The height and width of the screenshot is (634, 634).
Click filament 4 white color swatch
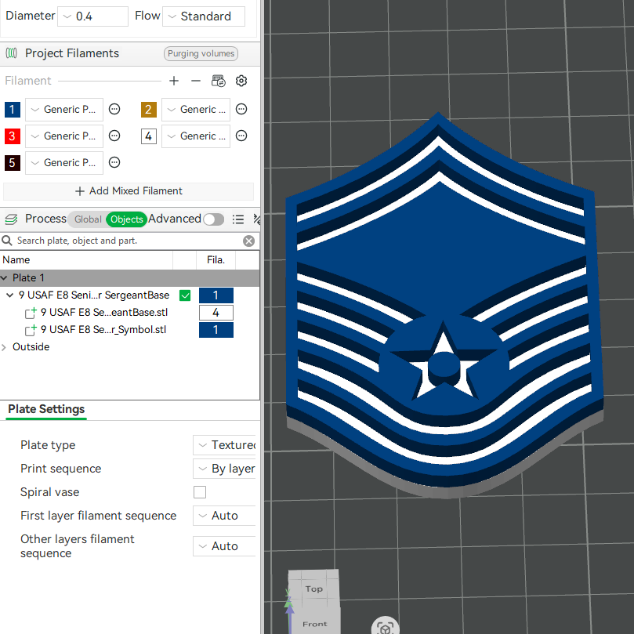(149, 136)
